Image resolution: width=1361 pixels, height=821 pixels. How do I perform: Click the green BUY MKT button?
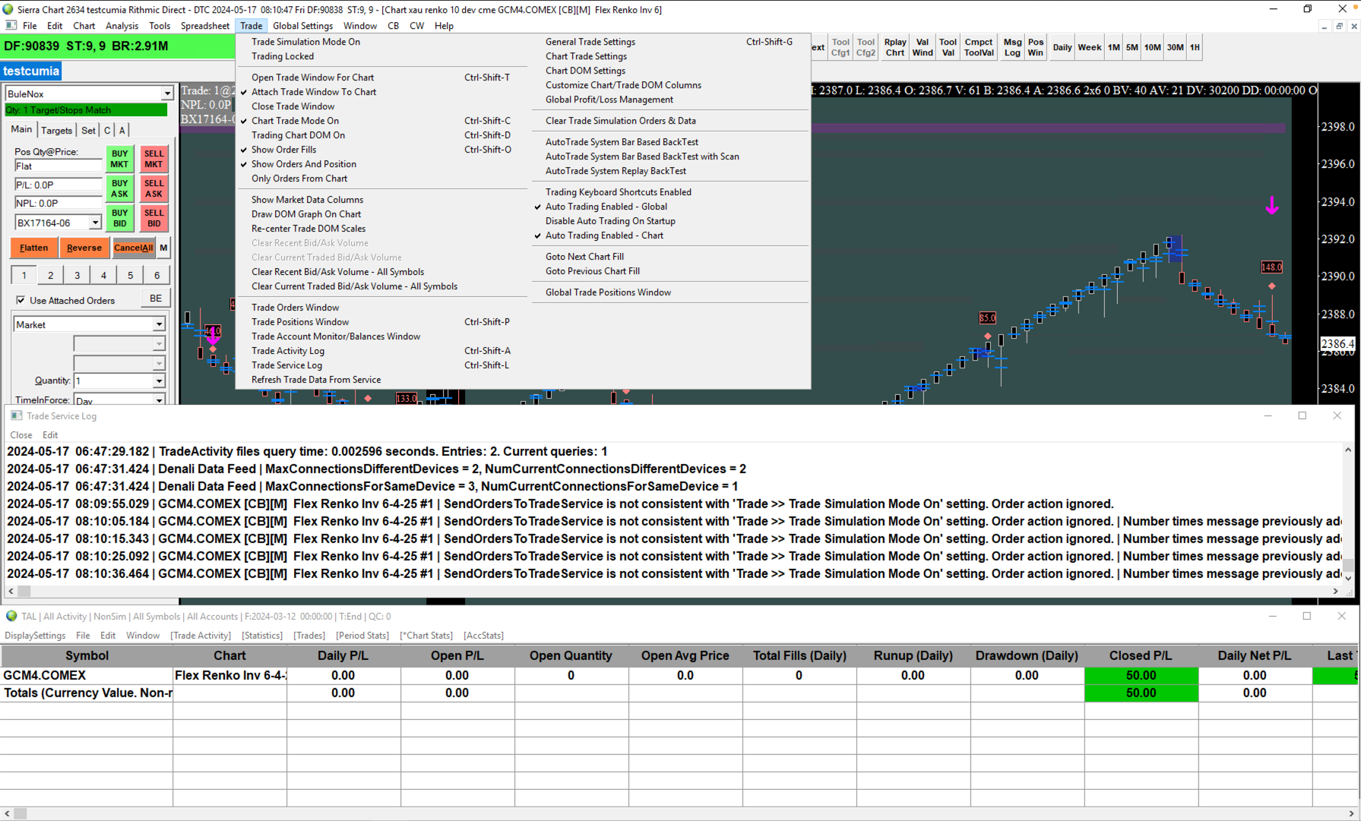(x=119, y=159)
